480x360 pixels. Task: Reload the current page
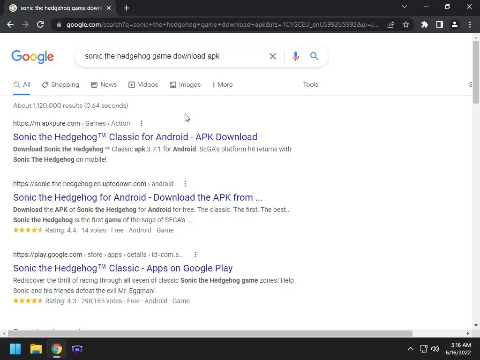(x=40, y=24)
